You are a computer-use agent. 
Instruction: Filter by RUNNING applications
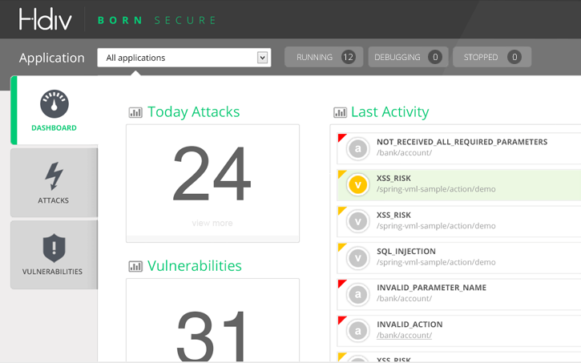[x=324, y=57]
